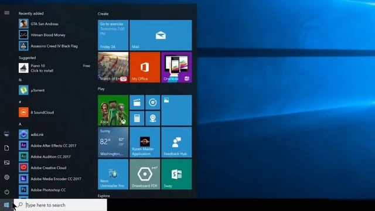
Task: Open Pictures from the Start sidebar
Action: [6, 163]
